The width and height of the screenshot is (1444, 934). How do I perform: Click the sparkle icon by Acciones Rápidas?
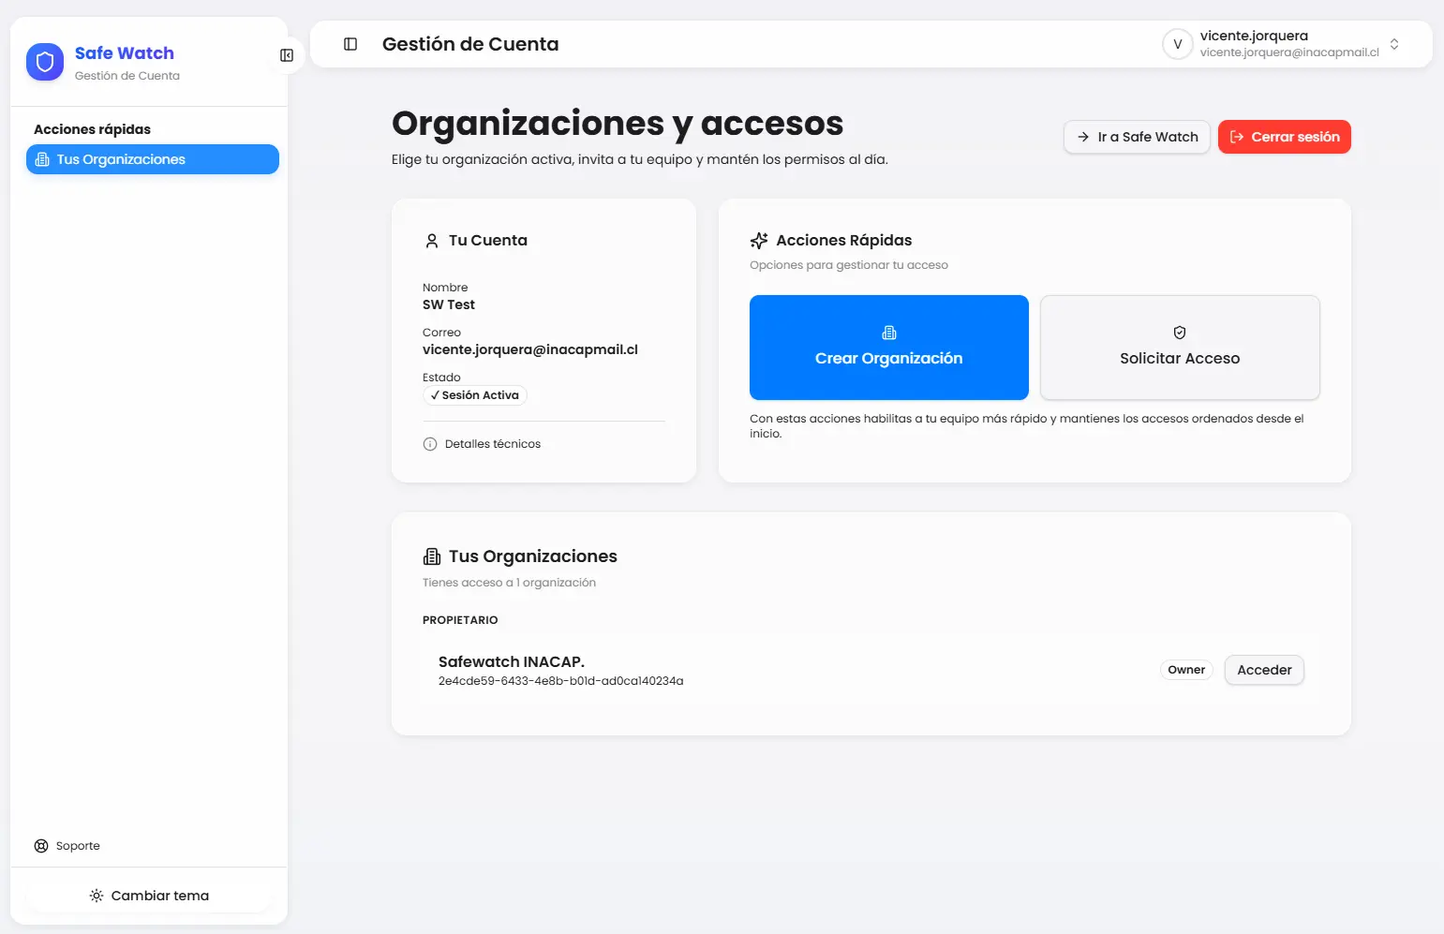point(759,241)
